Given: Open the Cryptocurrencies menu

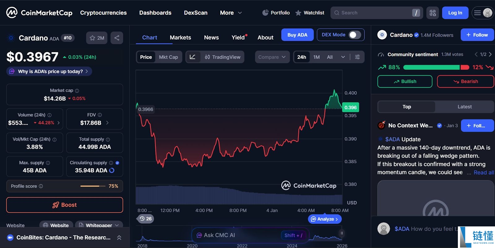Looking at the screenshot, I should 103,13.
